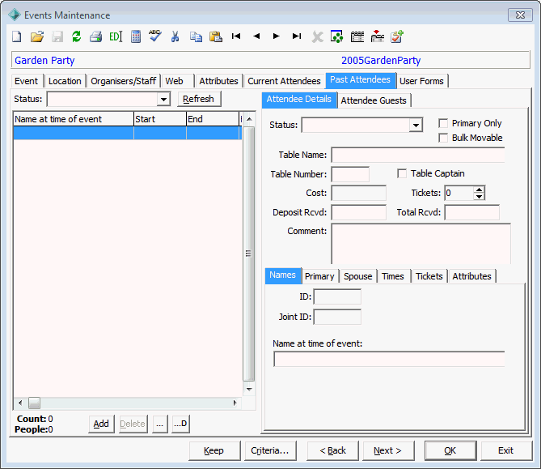Jump to the first record arrow
541x469 pixels.
[236, 36]
